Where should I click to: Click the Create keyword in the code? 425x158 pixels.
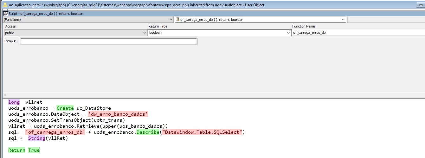pos(65,108)
